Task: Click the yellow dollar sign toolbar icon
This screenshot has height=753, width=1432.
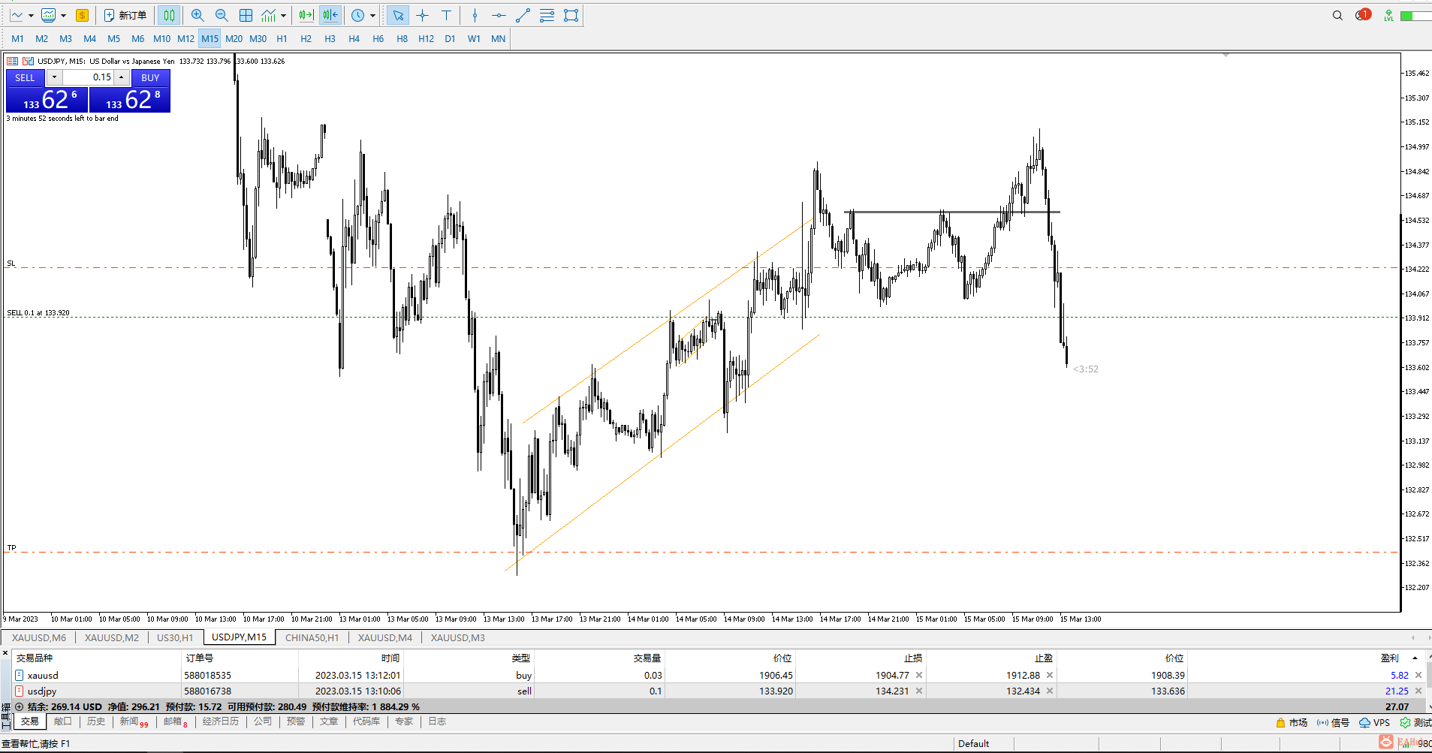Action: [82, 15]
